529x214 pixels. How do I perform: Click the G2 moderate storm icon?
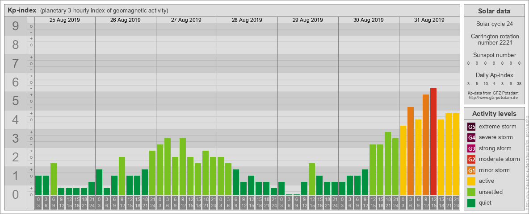471,159
